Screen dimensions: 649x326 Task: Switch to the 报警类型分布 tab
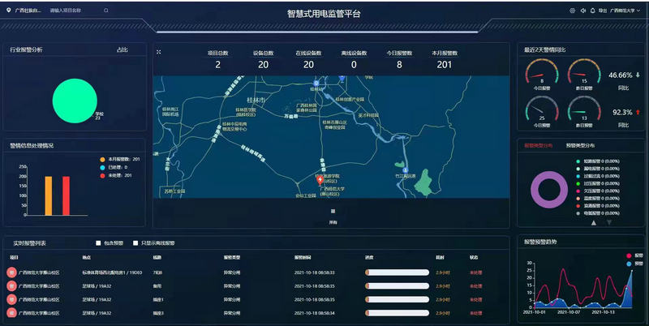tap(538, 146)
